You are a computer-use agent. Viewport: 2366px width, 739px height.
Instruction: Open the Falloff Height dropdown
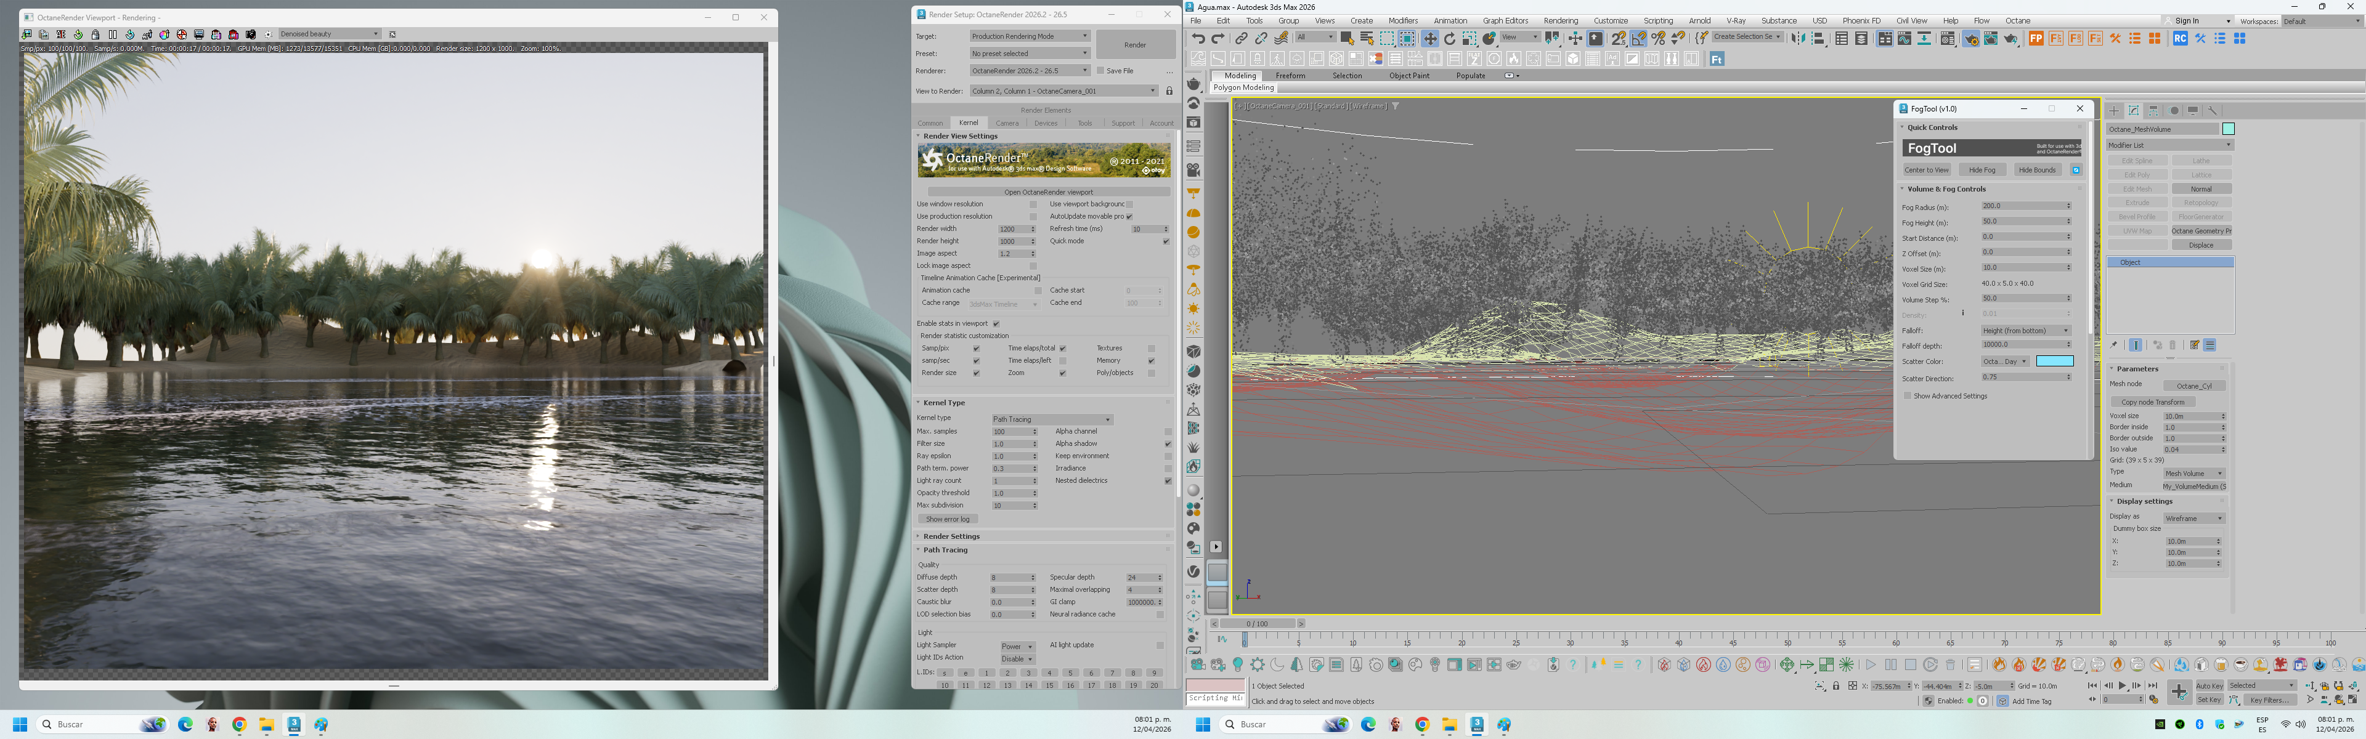click(x=2025, y=331)
